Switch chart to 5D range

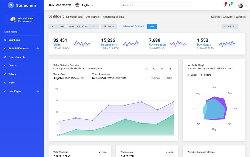coord(154,69)
